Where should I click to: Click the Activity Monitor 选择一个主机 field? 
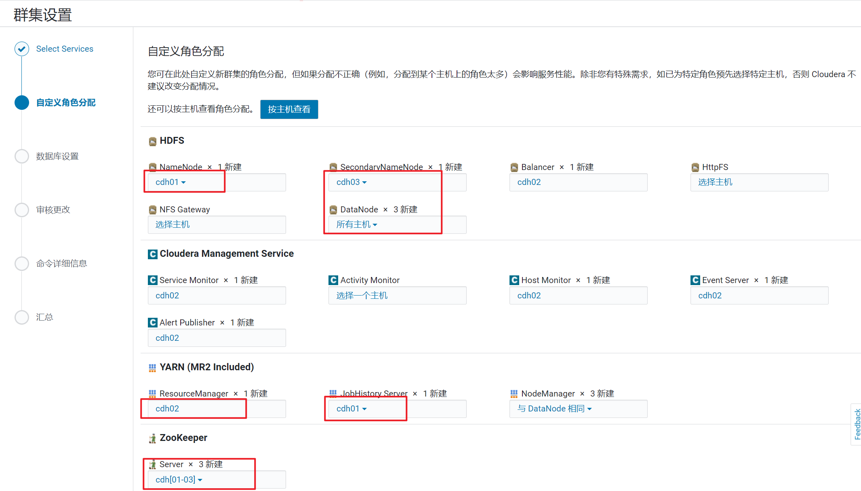click(x=362, y=296)
